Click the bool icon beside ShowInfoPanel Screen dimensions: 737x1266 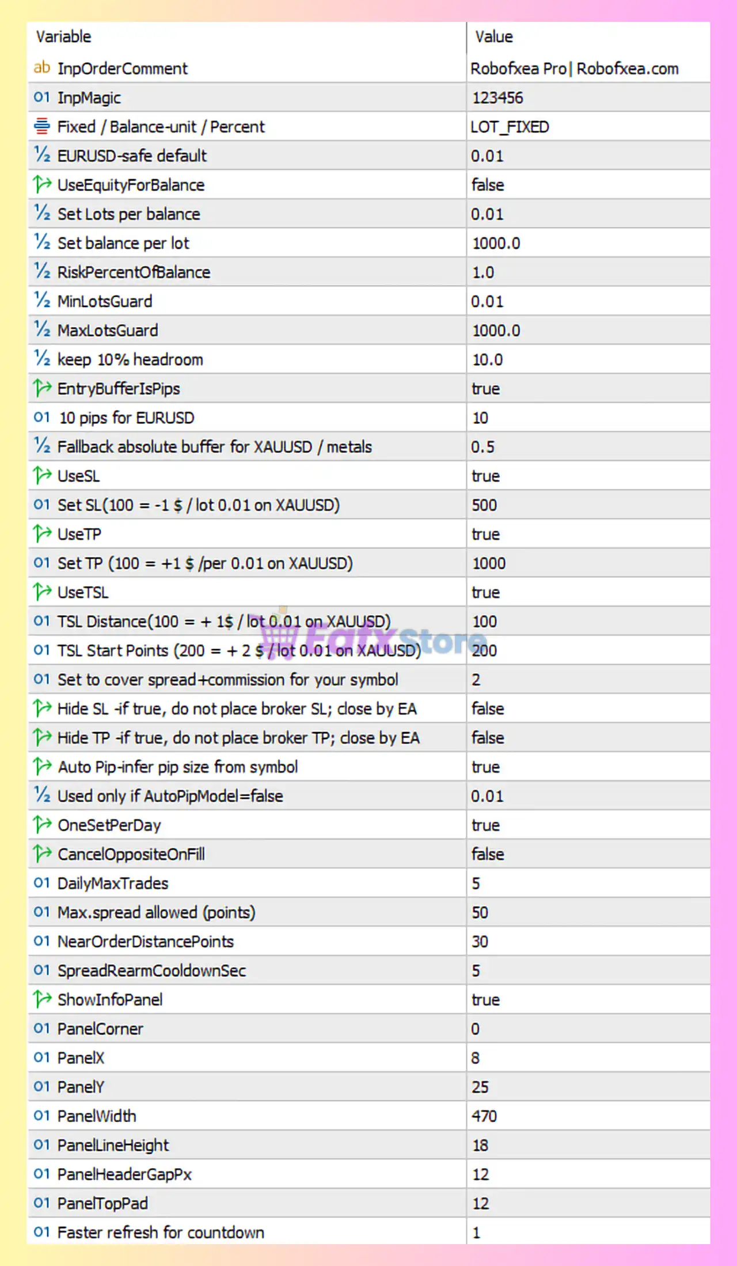point(41,999)
